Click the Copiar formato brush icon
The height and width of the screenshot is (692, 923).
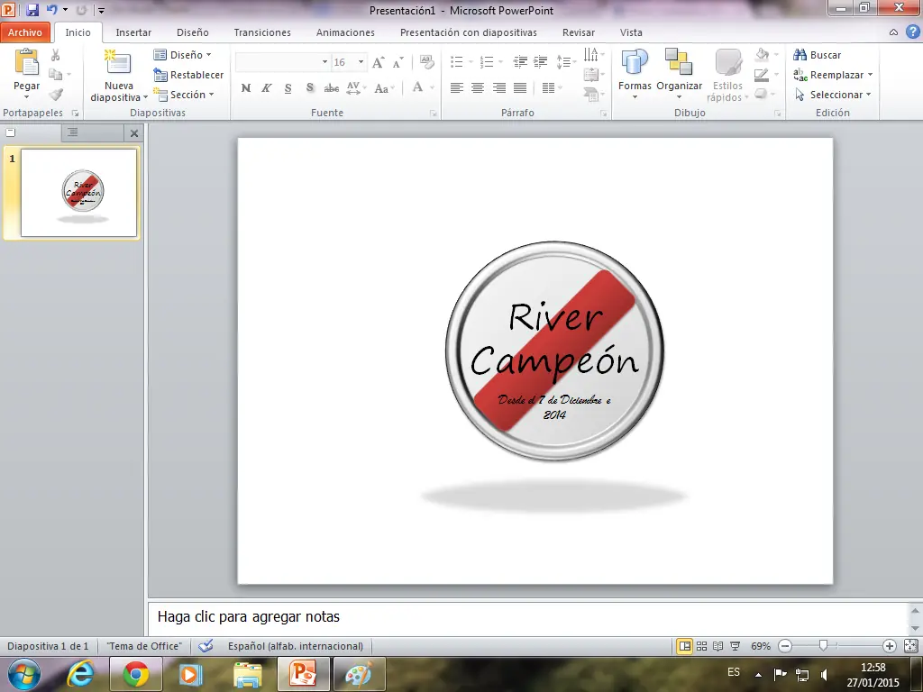pos(55,94)
